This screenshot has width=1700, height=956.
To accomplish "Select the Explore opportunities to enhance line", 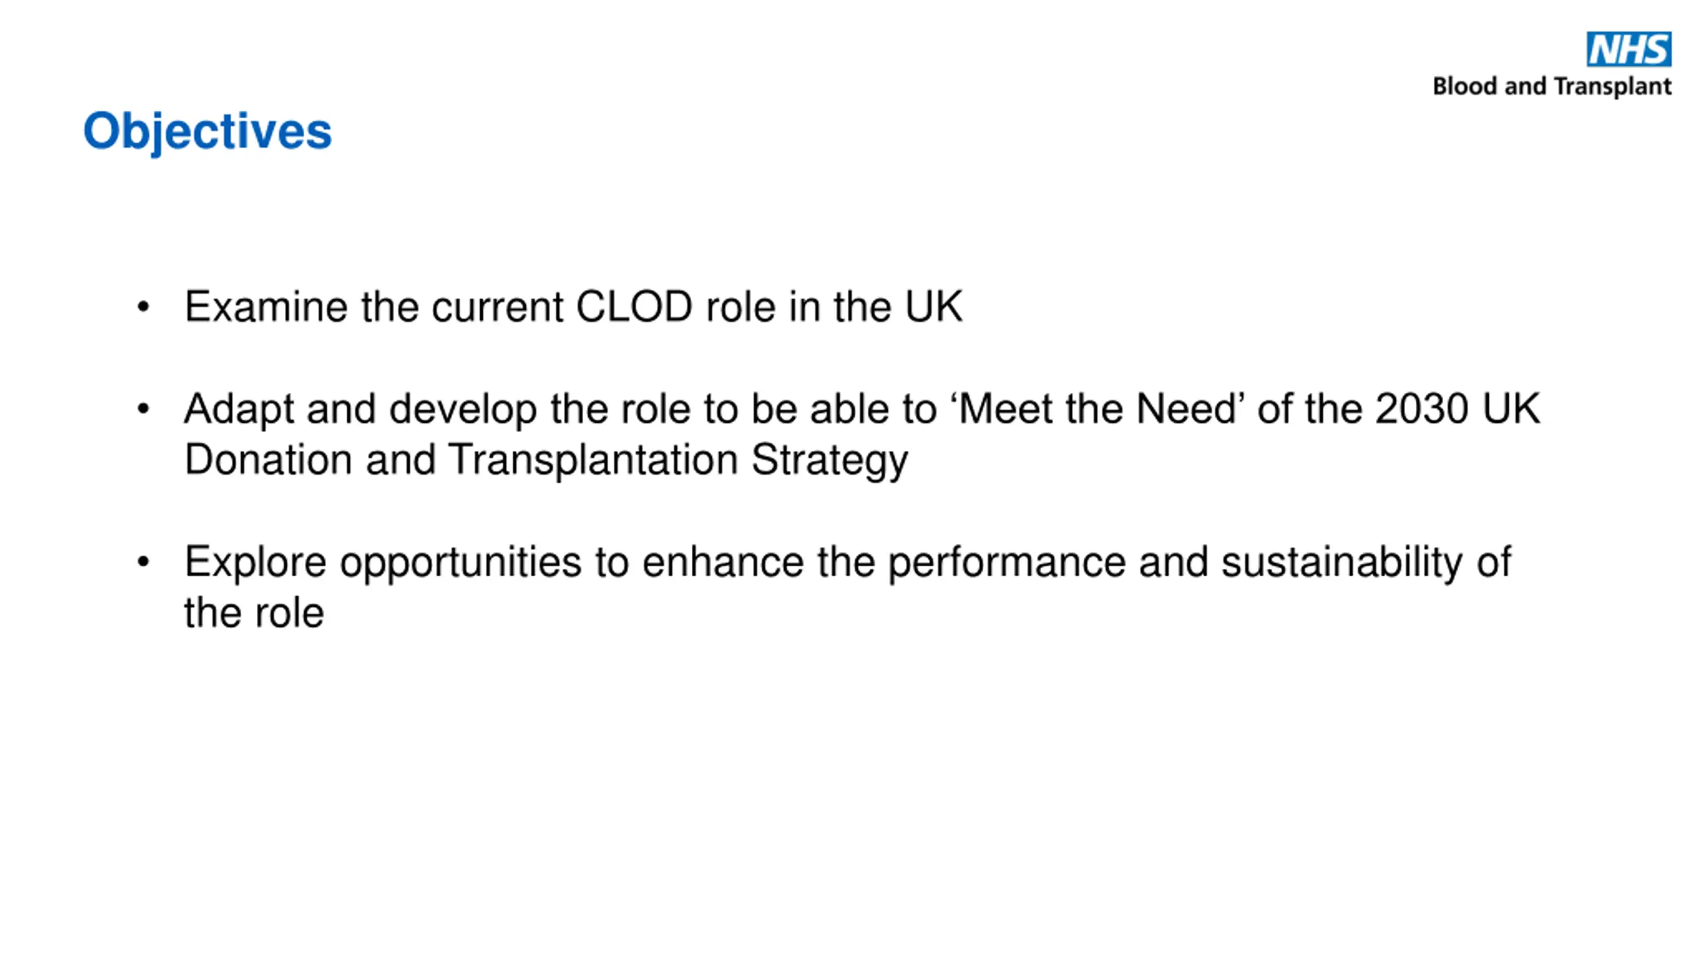I will [x=847, y=563].
